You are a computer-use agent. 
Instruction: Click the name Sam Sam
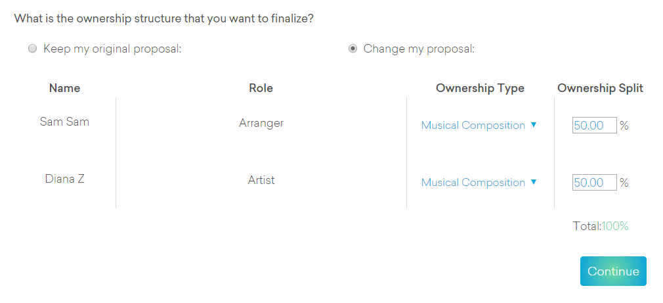64,122
